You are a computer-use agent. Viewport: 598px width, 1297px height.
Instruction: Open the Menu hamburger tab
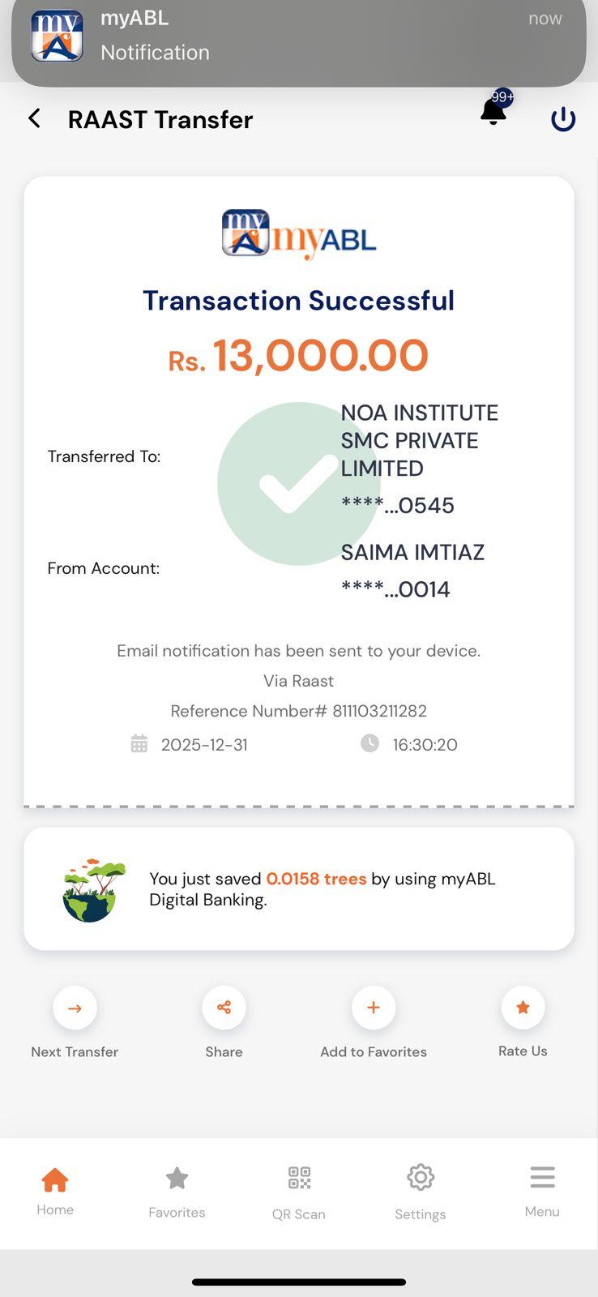(542, 1190)
